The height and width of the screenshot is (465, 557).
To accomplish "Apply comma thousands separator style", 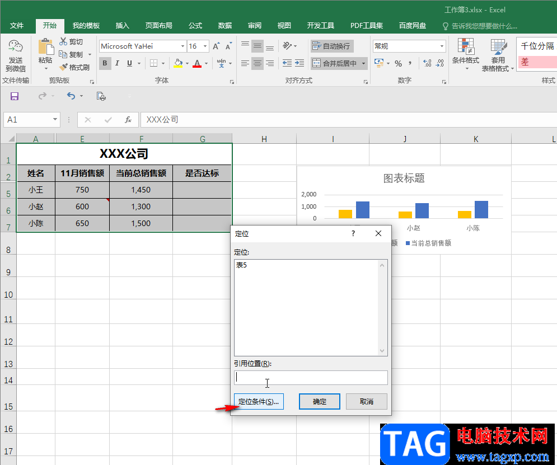I will (x=410, y=63).
